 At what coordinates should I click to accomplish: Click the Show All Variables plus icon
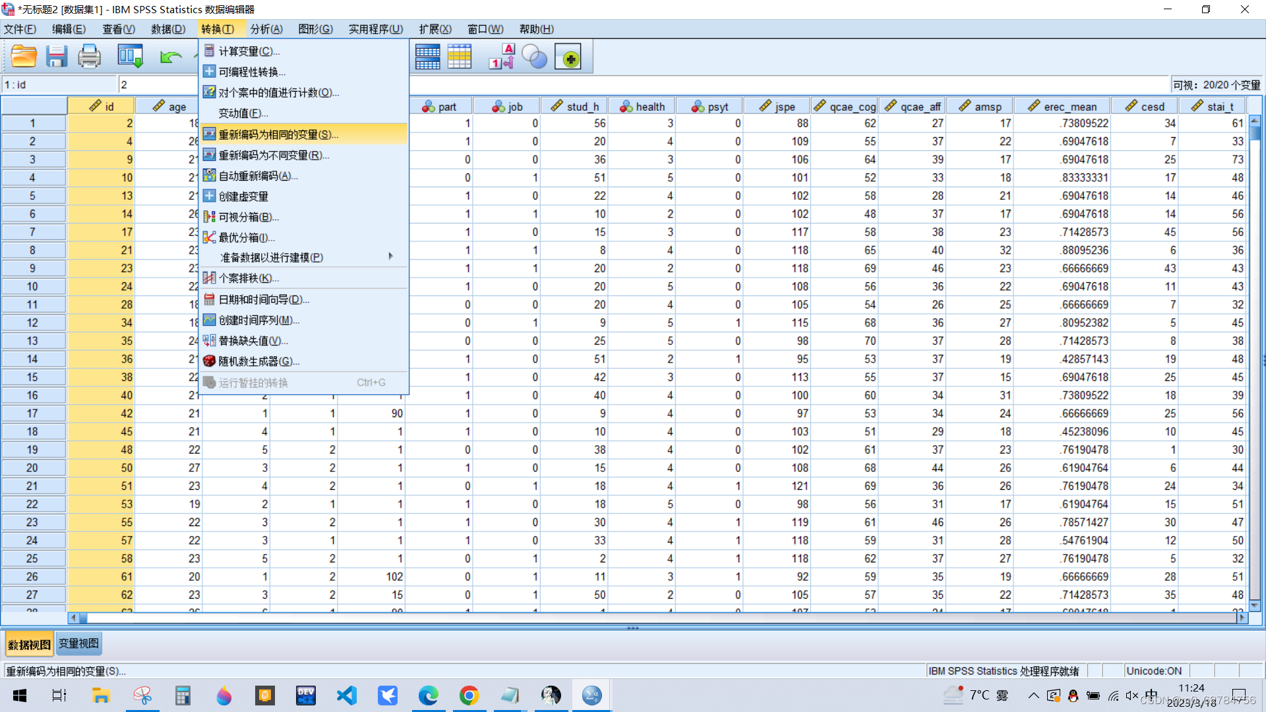click(568, 58)
